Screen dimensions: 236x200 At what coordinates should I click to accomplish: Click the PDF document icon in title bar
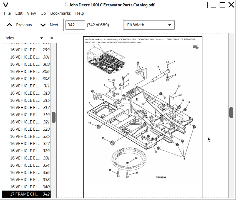[x=66, y=5]
